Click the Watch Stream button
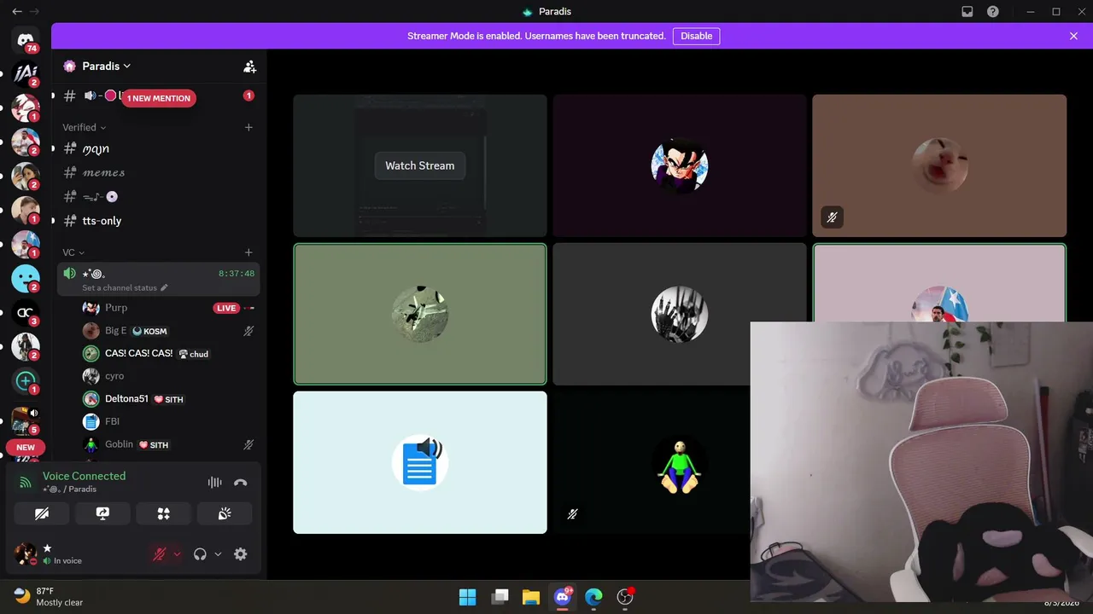Viewport: 1093px width, 614px height. pyautogui.click(x=420, y=165)
